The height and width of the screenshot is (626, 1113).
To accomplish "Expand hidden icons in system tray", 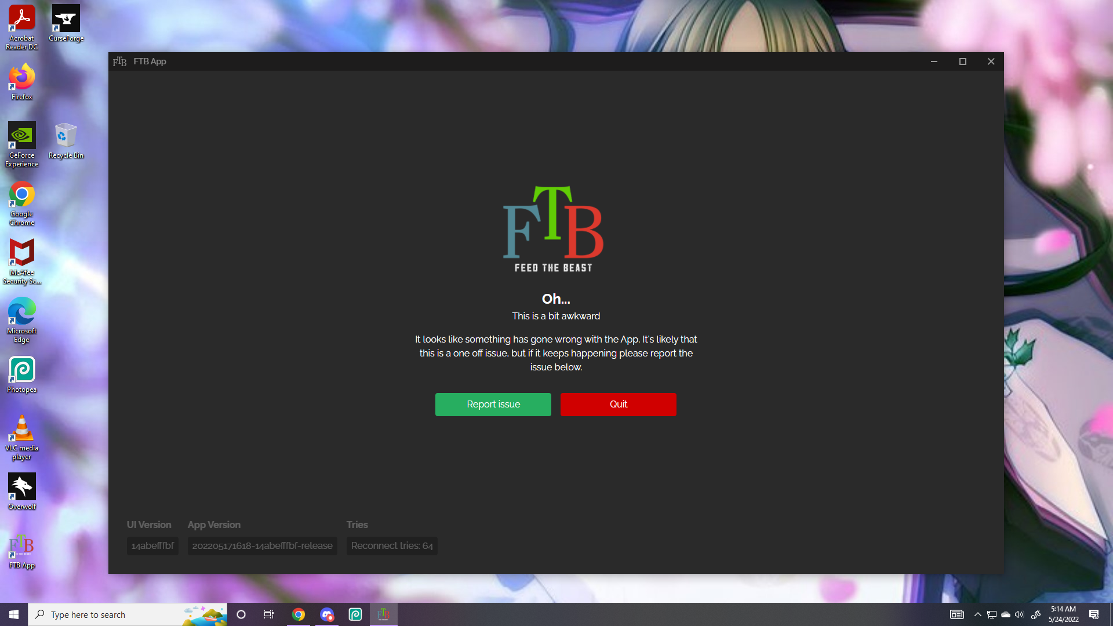I will pyautogui.click(x=978, y=614).
